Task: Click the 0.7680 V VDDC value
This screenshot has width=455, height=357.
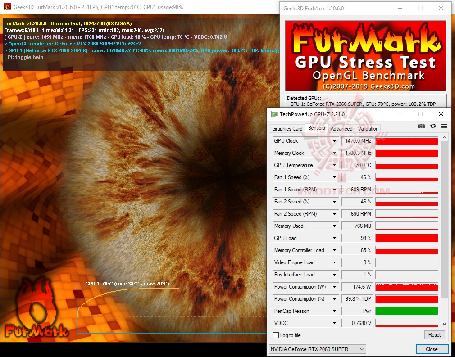Action: pos(357,323)
